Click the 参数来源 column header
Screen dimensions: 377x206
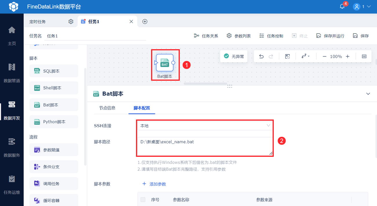tap(264, 200)
